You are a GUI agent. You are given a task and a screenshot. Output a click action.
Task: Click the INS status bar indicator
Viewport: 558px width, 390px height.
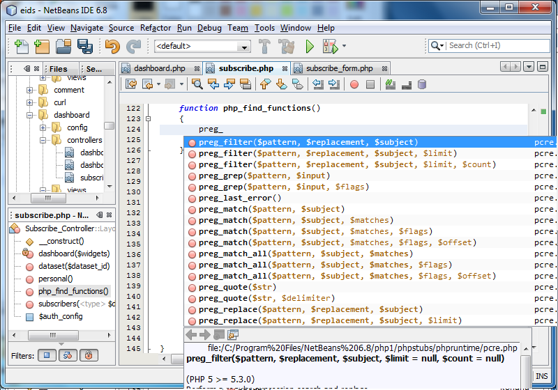pyautogui.click(x=541, y=376)
